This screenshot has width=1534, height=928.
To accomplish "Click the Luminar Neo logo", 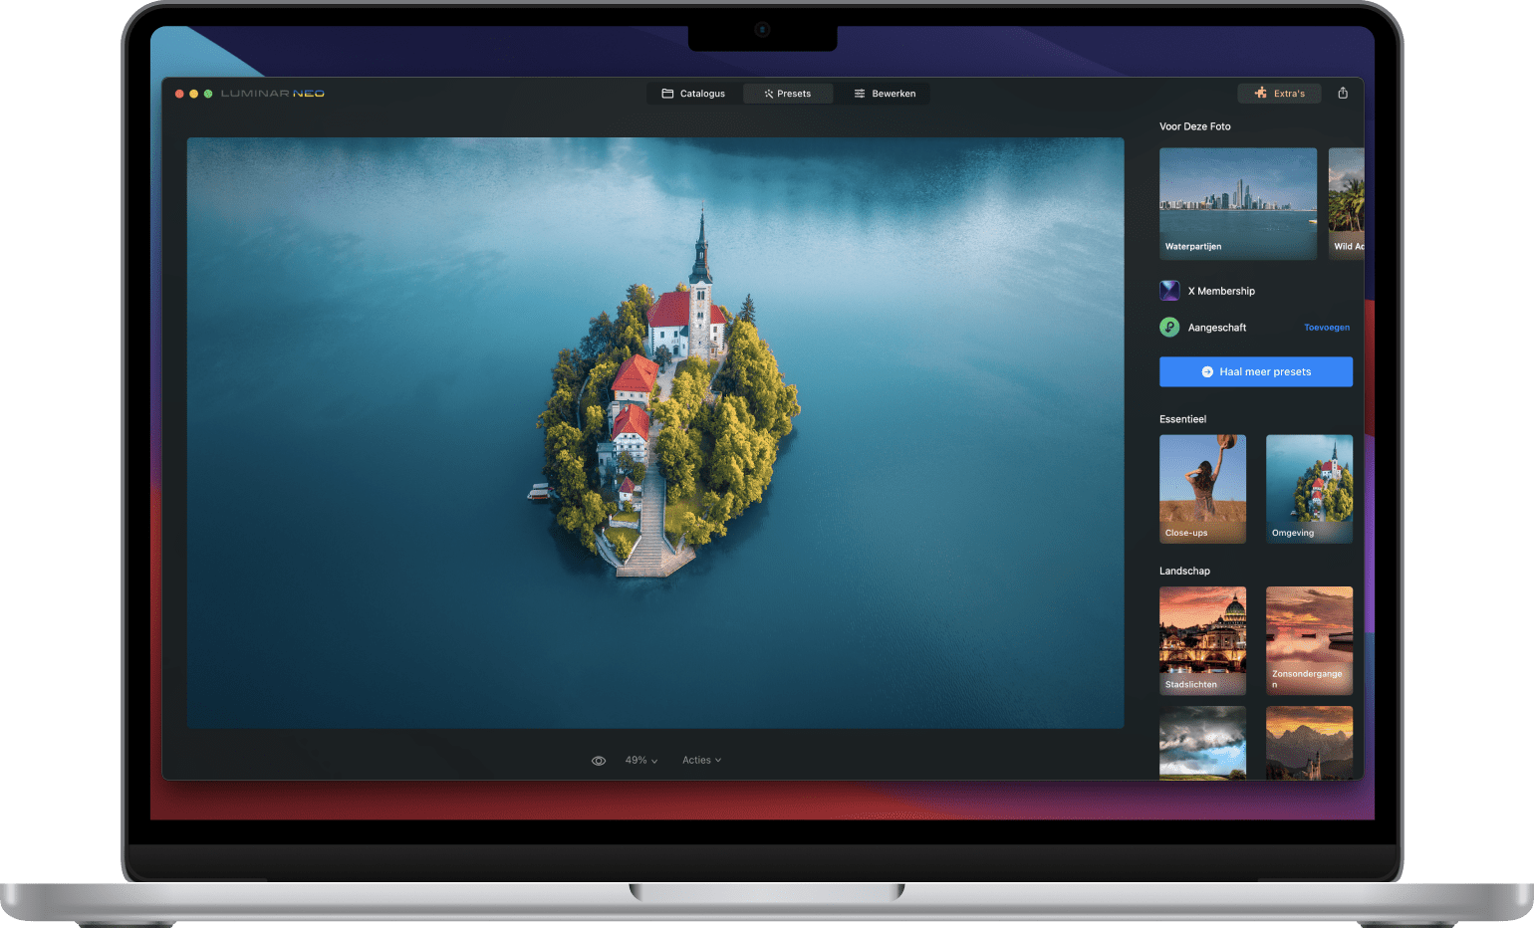I will click(272, 94).
